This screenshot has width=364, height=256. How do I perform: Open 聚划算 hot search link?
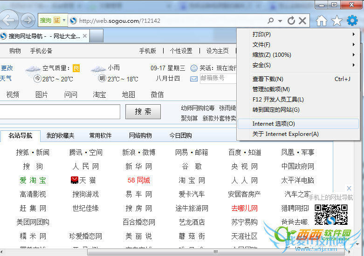pyautogui.click(x=189, y=118)
